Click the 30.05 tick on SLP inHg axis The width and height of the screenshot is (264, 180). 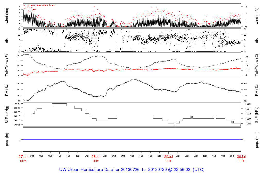(x=17, y=125)
